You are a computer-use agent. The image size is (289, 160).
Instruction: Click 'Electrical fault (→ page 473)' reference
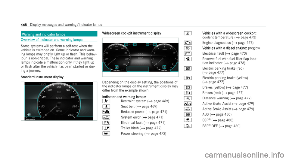click(x=225, y=53)
